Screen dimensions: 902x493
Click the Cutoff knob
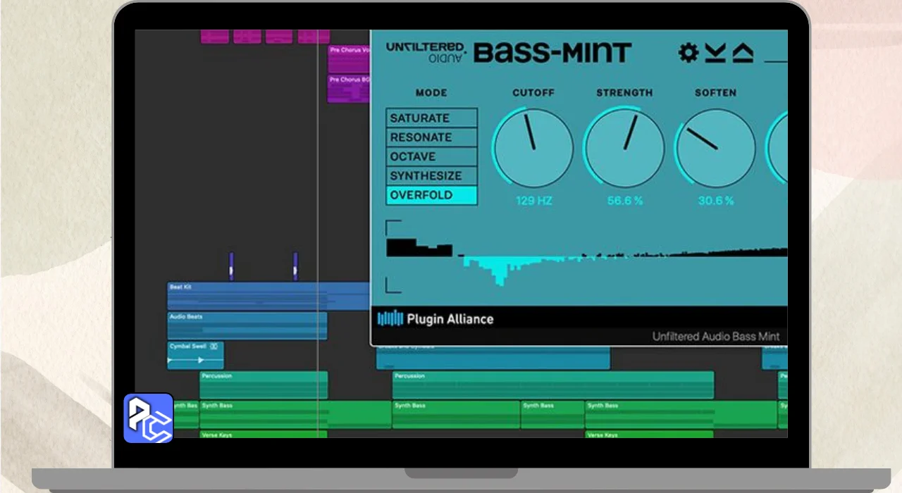click(533, 148)
